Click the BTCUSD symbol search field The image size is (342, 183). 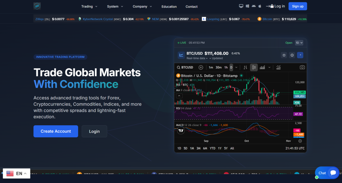click(185, 67)
